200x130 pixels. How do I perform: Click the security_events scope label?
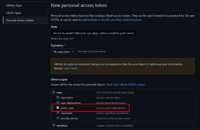[69, 118]
